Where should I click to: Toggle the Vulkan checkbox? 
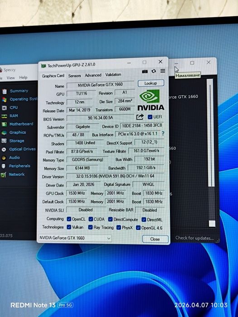coord(69,227)
